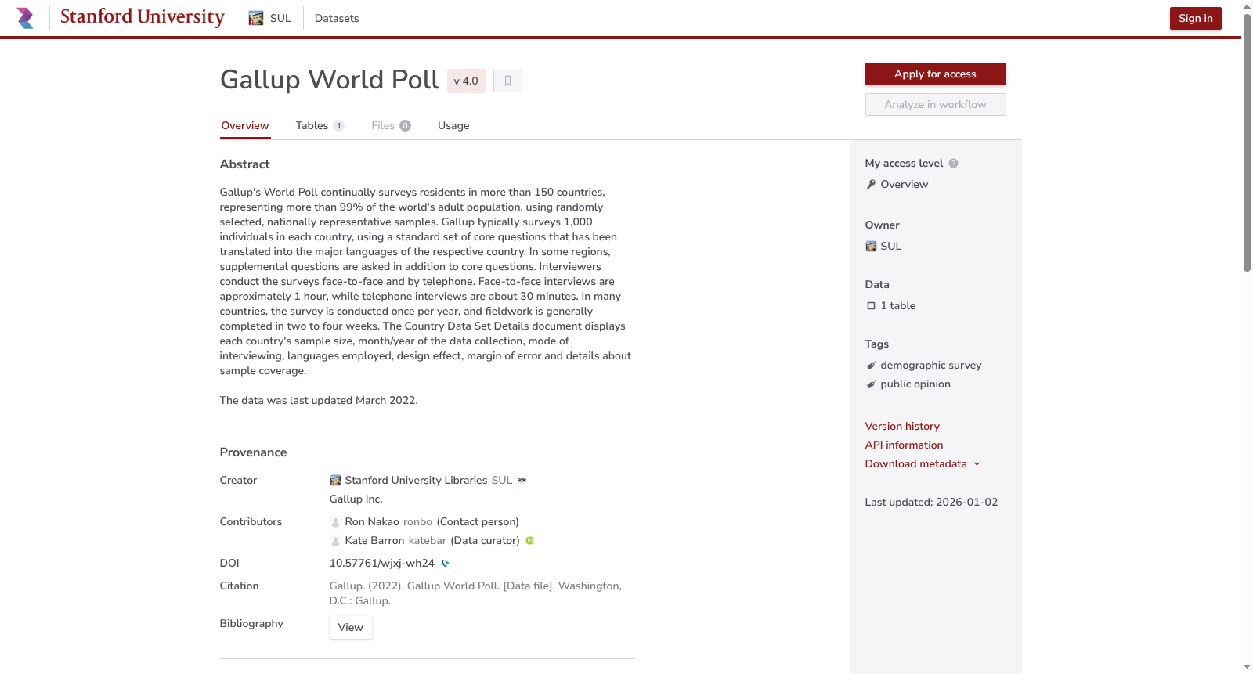Click the SUL owner name in sidebar
The width and height of the screenshot is (1253, 674).
tap(891, 247)
